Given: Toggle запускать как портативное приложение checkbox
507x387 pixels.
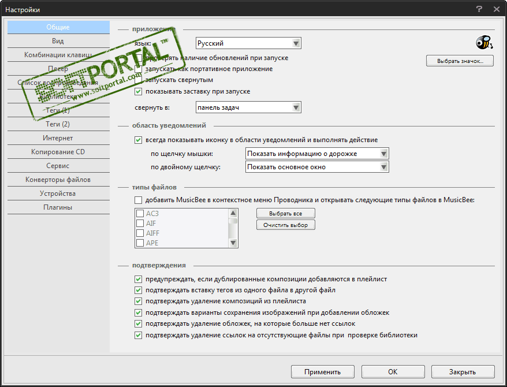Looking at the screenshot, I should [139, 69].
